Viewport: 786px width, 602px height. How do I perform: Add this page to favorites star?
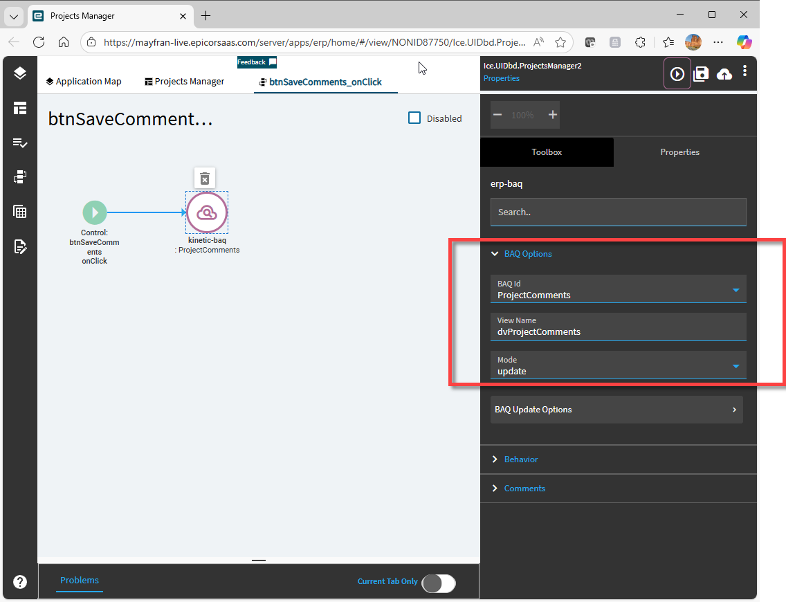tap(560, 43)
